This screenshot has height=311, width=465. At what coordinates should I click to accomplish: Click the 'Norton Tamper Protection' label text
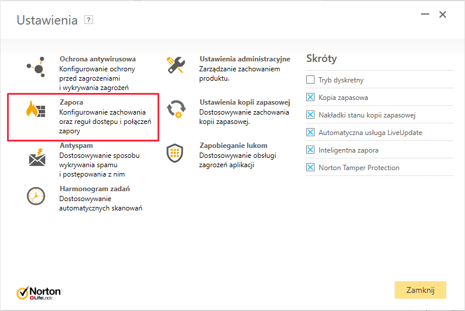[x=359, y=168]
